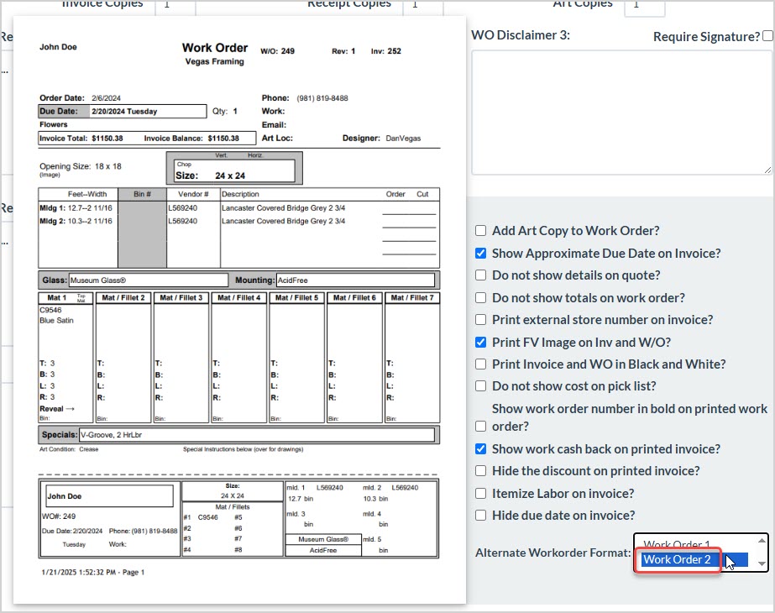The height and width of the screenshot is (613, 775).
Task: Check "Itemize Labor on invoice?"
Action: click(x=480, y=493)
